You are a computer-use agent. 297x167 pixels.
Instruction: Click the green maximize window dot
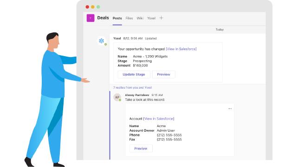pos(98,7)
